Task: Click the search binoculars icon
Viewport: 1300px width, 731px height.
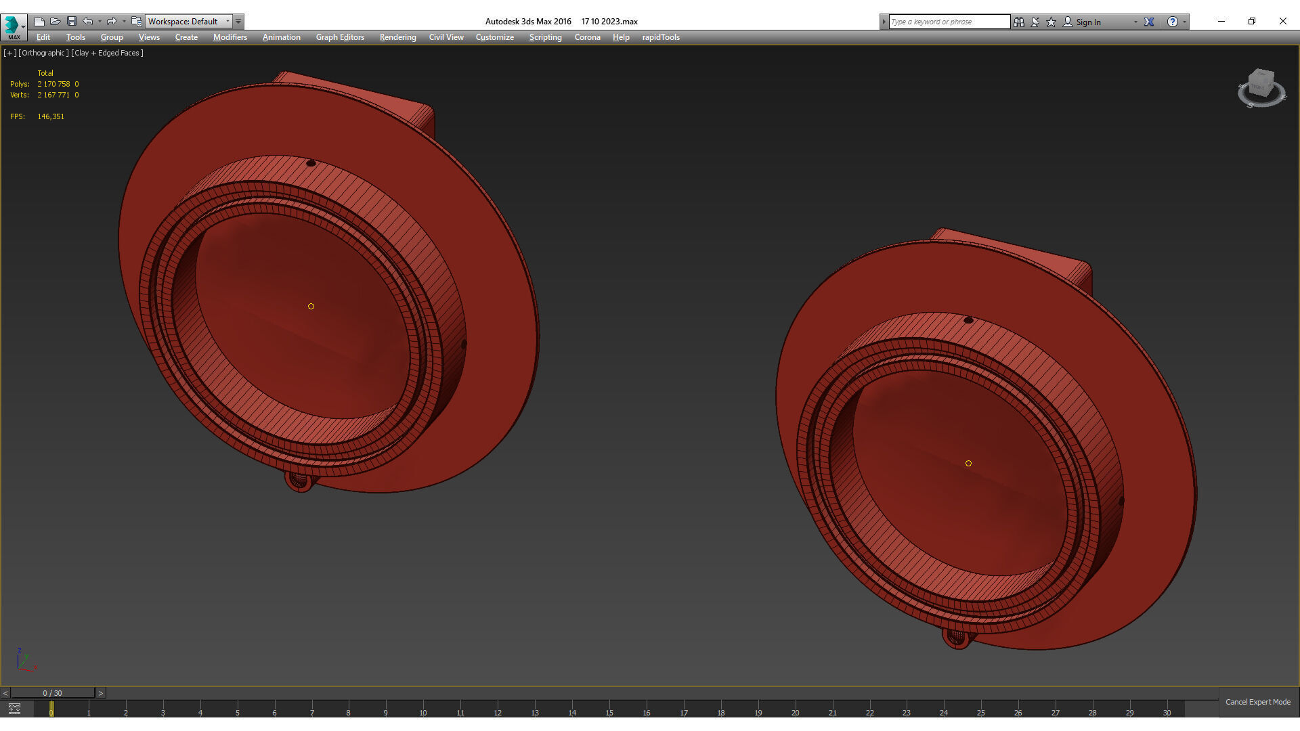Action: pos(1019,22)
